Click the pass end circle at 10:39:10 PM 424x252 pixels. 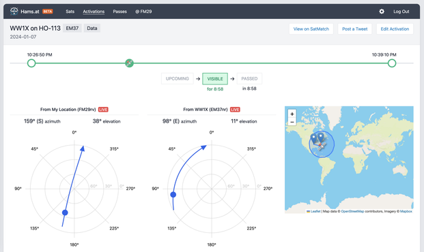pos(392,63)
